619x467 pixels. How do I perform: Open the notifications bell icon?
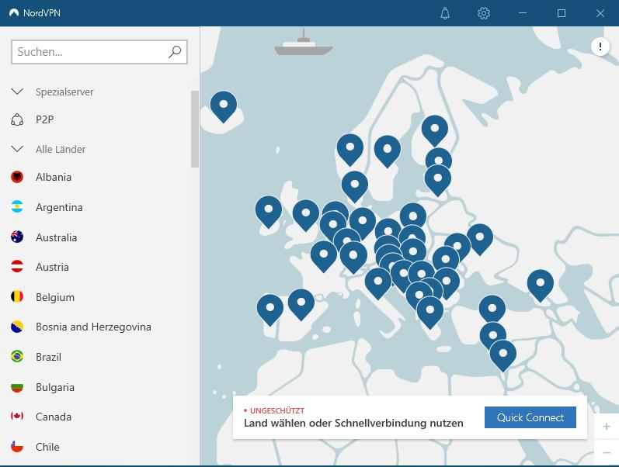coord(445,13)
